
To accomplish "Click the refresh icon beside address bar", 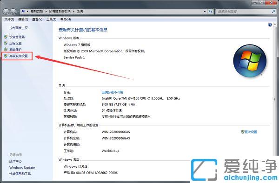I will [210, 12].
